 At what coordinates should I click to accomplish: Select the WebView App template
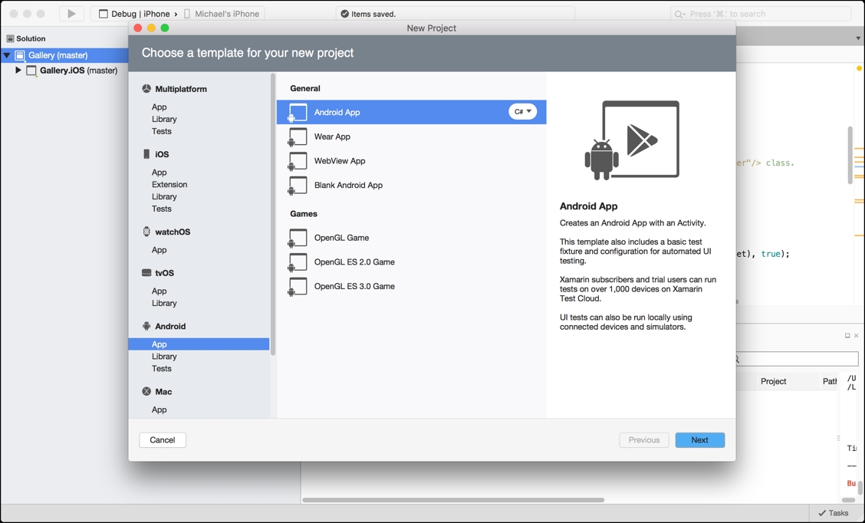point(339,161)
